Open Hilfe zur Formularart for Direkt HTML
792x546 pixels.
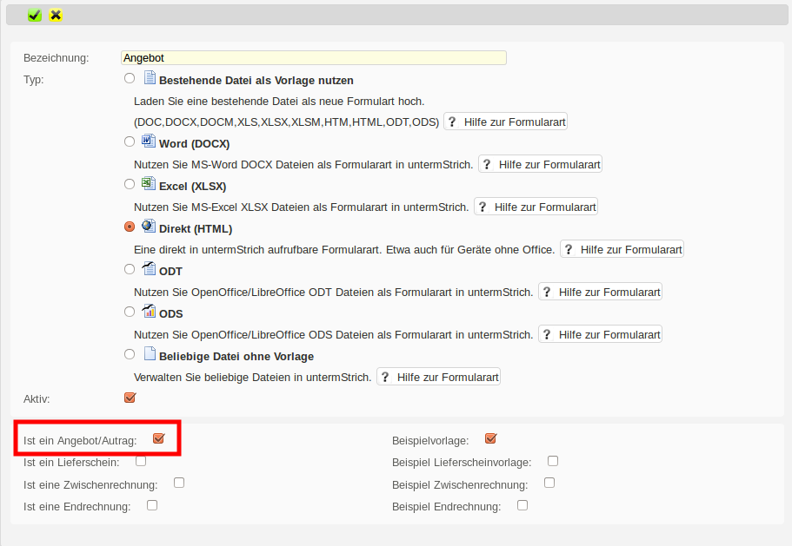(622, 249)
